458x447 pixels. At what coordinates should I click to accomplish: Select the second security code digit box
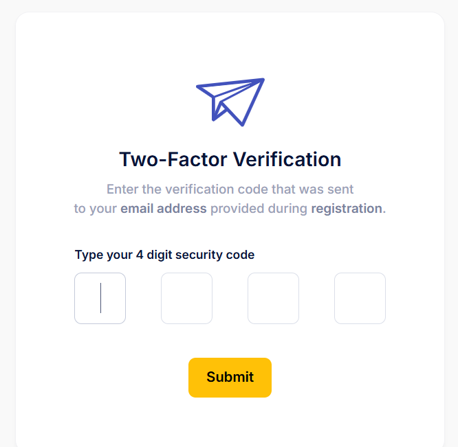click(186, 298)
